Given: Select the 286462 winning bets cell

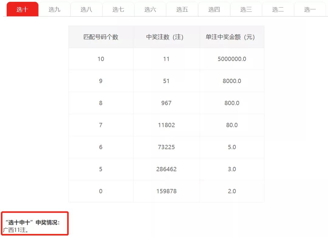Looking at the screenshot, I should (x=166, y=169).
